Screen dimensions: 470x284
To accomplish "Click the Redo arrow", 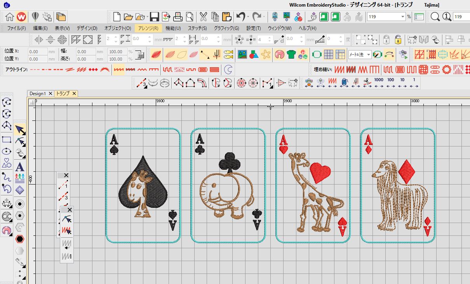I will click(x=256, y=17).
